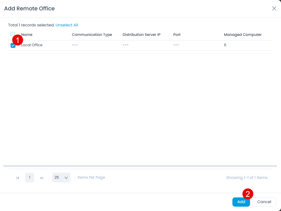Click the first page navigation arrow
281x211 pixels.
click(x=17, y=178)
